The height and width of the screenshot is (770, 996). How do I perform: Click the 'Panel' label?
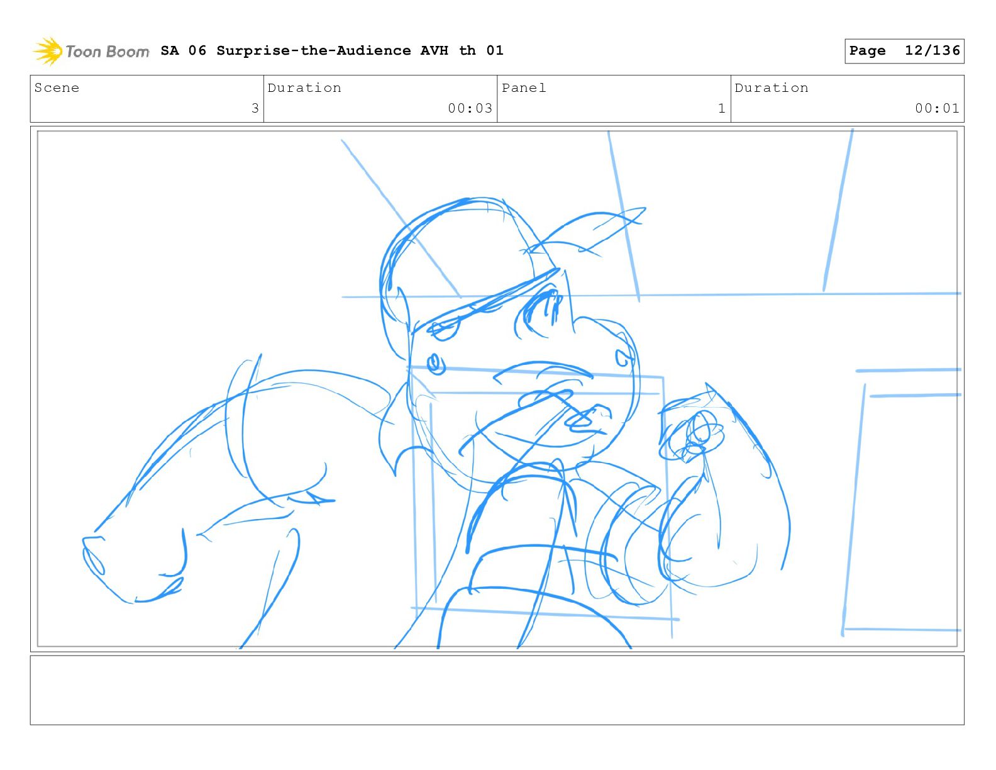(x=524, y=88)
